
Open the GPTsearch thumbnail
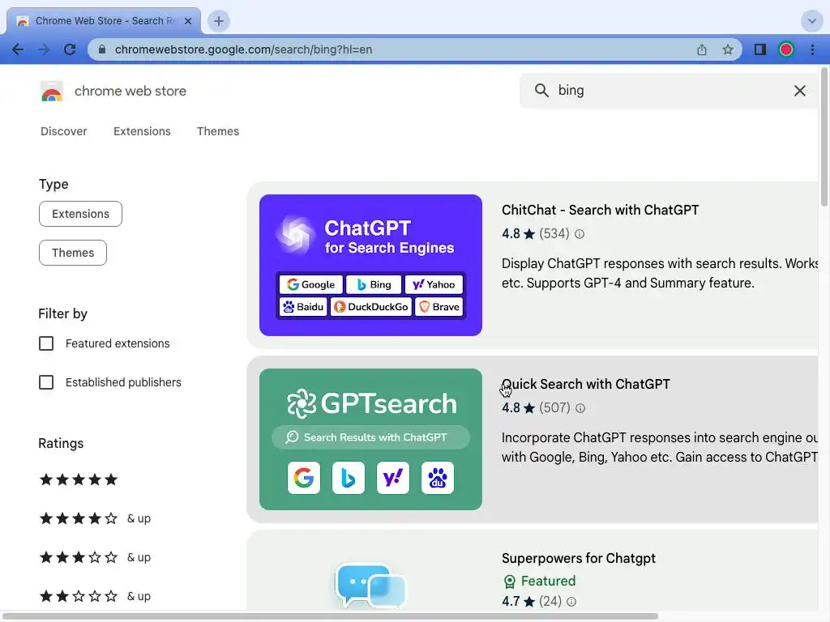click(x=370, y=439)
